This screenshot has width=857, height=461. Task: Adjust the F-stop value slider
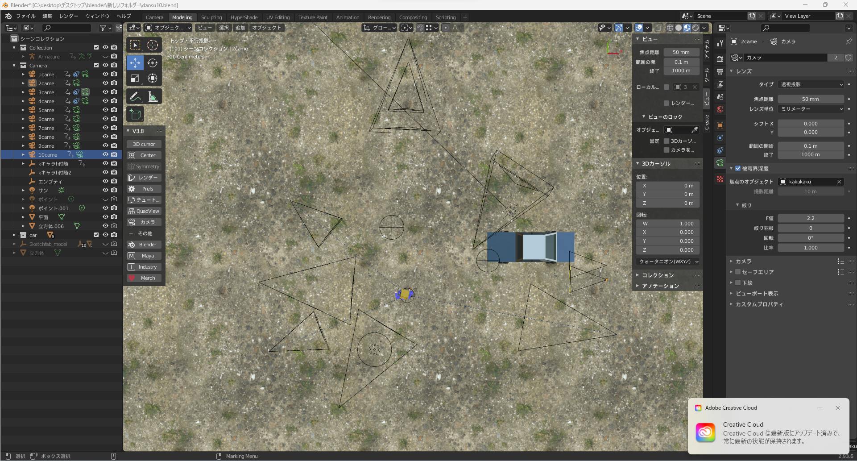tap(810, 218)
